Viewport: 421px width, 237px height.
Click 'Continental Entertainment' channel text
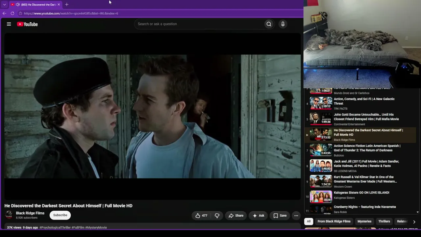[349, 124]
